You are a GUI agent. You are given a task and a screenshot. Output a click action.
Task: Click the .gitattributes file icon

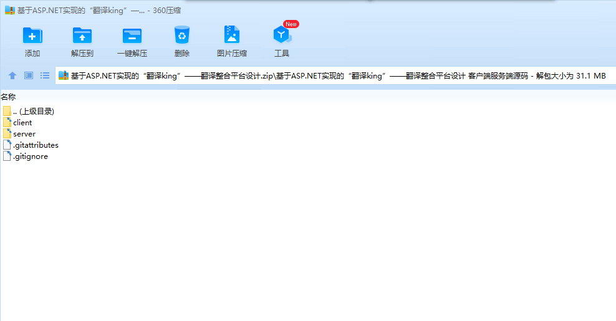click(7, 145)
